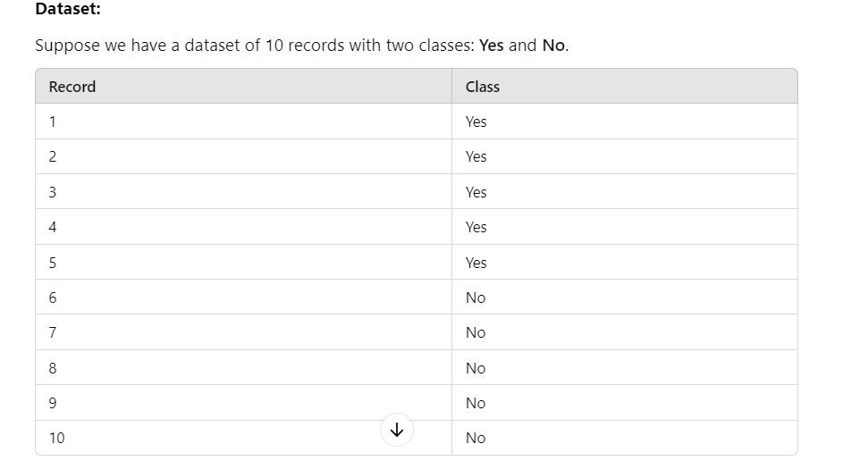Image resolution: width=851 pixels, height=461 pixels.
Task: Click bold No in the description sentence
Action: pos(553,46)
